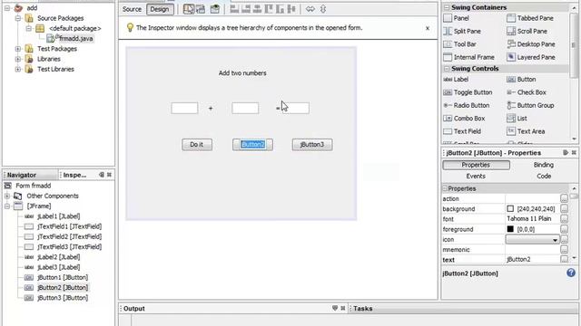This screenshot has width=581, height=326.
Task: Select Text Area in the palette
Action: [526, 131]
